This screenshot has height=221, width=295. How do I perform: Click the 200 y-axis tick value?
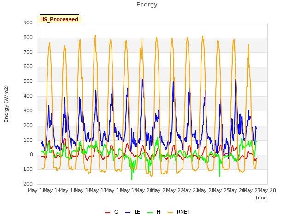[28, 125]
